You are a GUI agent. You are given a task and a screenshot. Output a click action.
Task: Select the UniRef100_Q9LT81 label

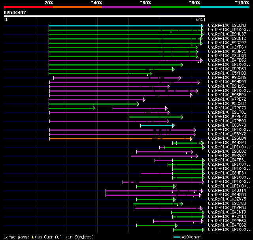click(x=227, y=112)
